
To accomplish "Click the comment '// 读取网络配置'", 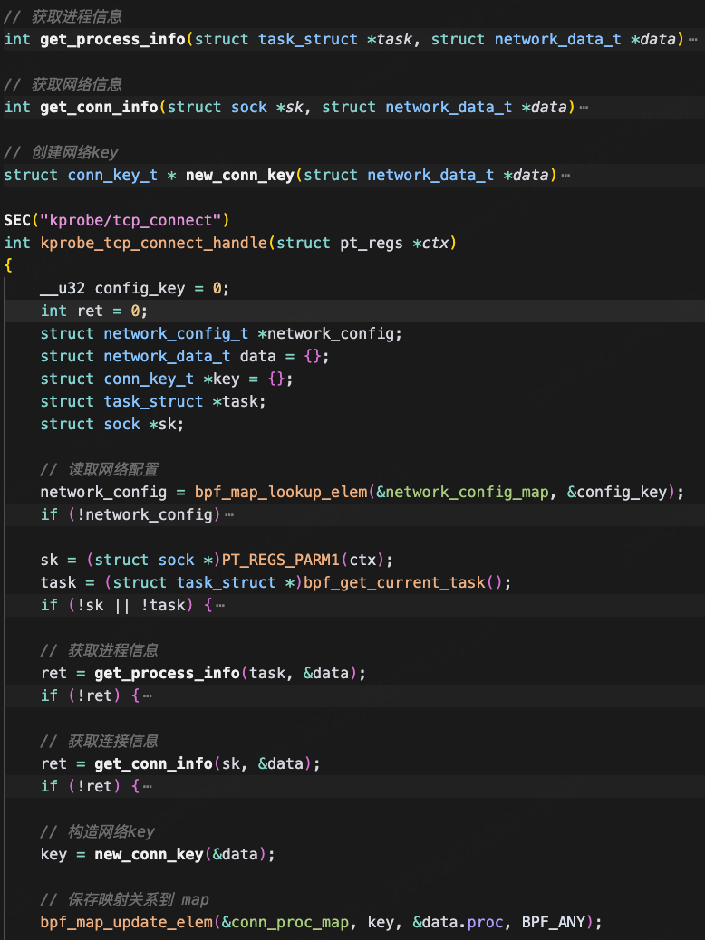I will [99, 469].
